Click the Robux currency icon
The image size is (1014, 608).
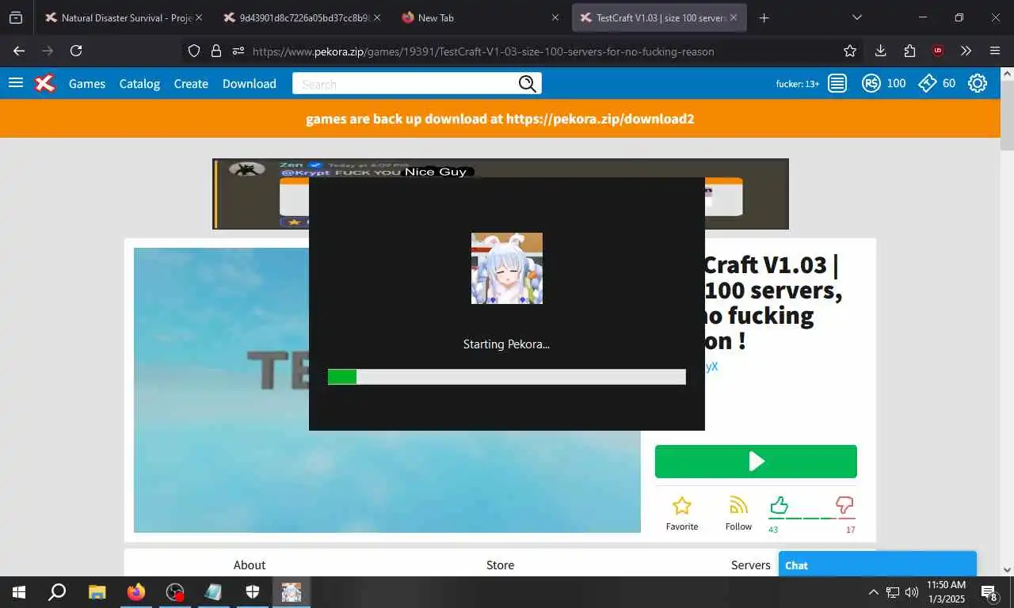(871, 83)
